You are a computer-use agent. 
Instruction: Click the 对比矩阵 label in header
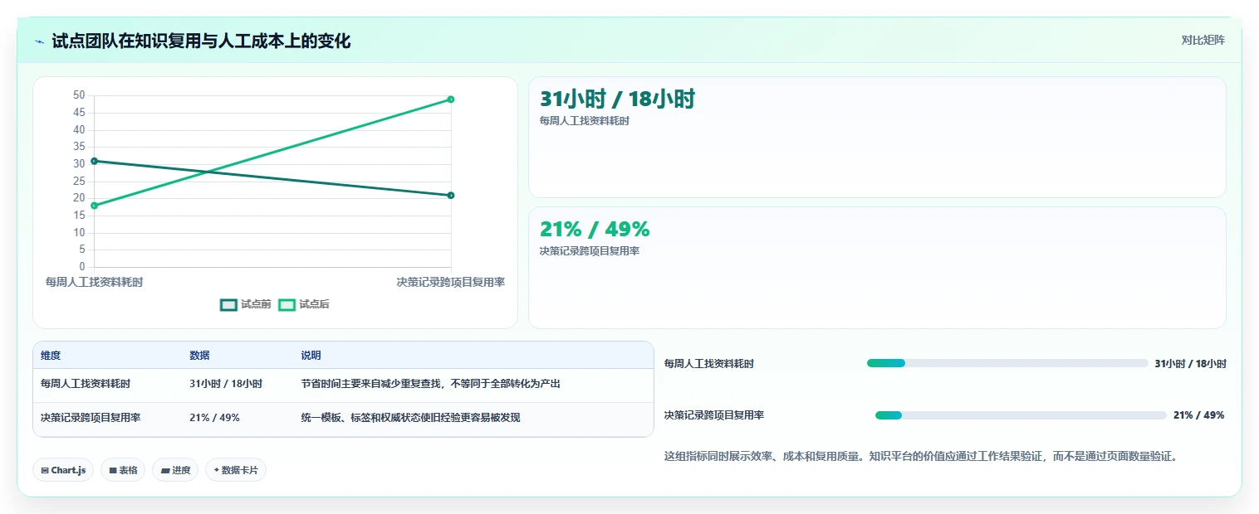coord(1203,40)
